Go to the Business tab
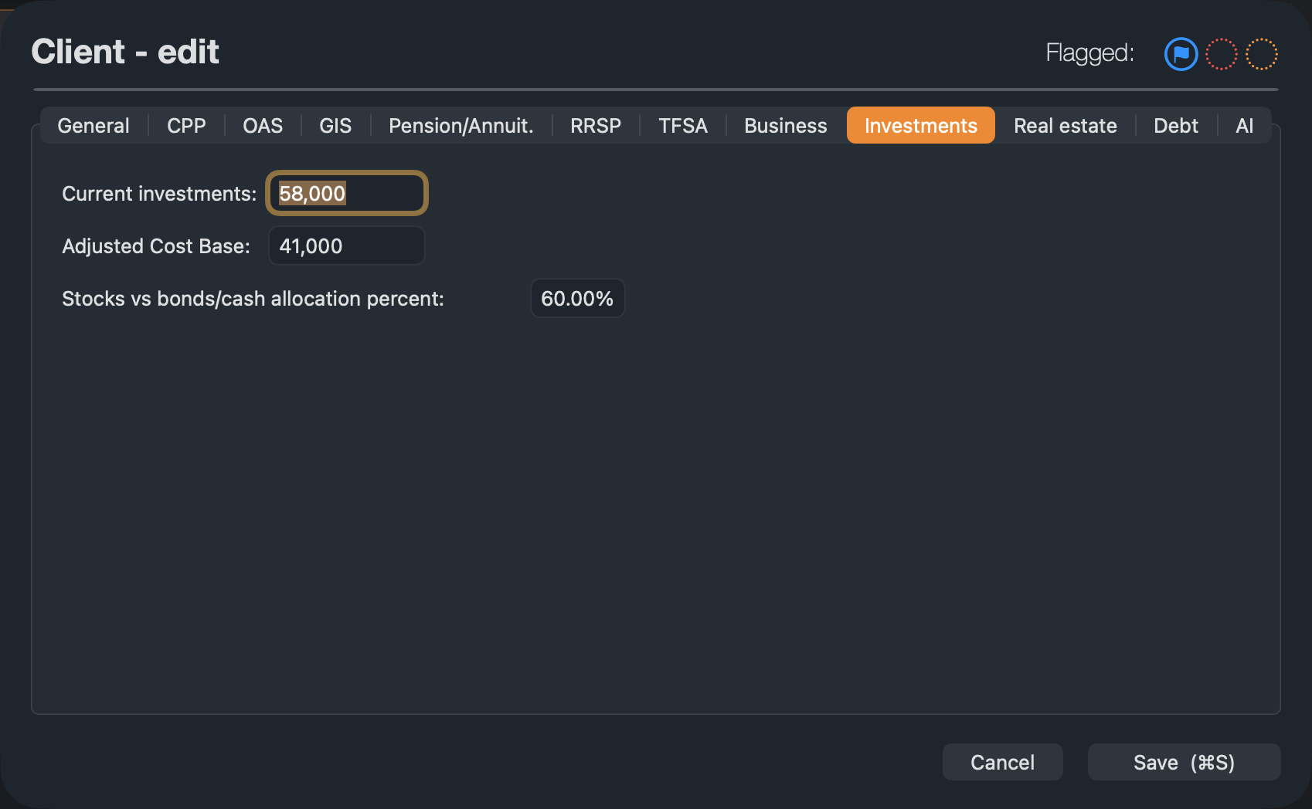 [786, 125]
